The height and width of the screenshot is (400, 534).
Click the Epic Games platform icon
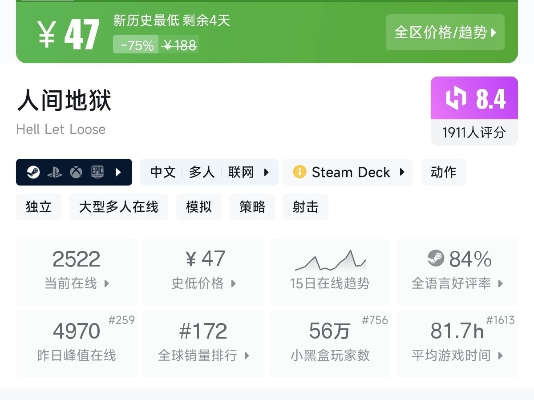pyautogui.click(x=97, y=172)
